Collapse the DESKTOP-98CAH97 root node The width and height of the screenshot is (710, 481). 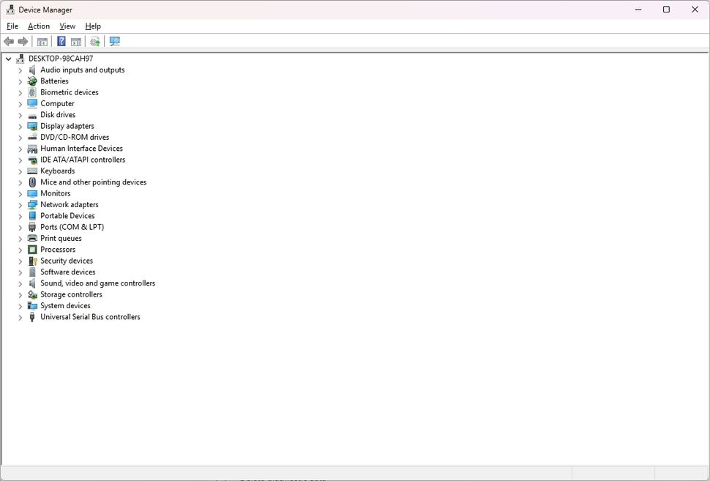pos(8,58)
